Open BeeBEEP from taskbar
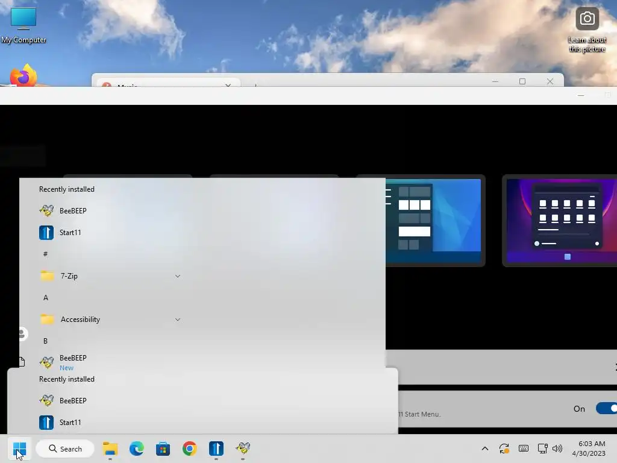Image resolution: width=617 pixels, height=463 pixels. pos(243,449)
